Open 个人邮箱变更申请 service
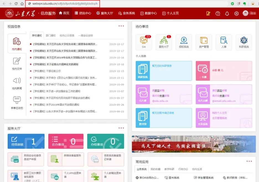Viewport: 259px width, 182px height. tap(106, 176)
